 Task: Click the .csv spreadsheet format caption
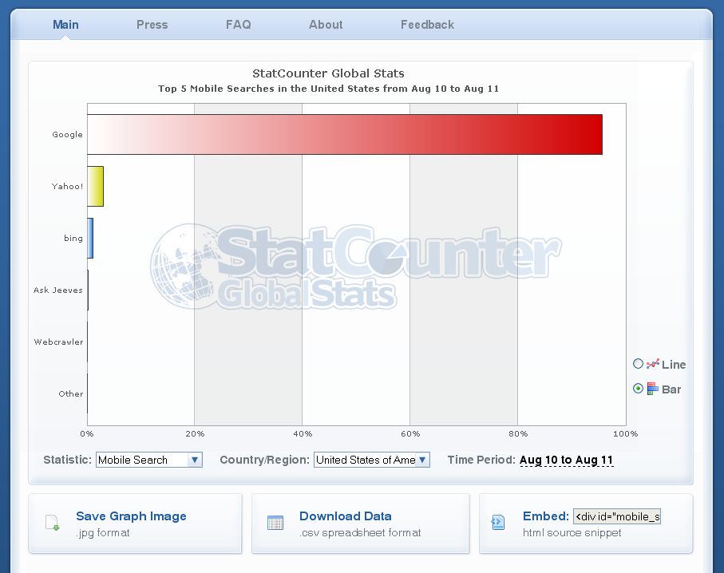click(x=360, y=533)
